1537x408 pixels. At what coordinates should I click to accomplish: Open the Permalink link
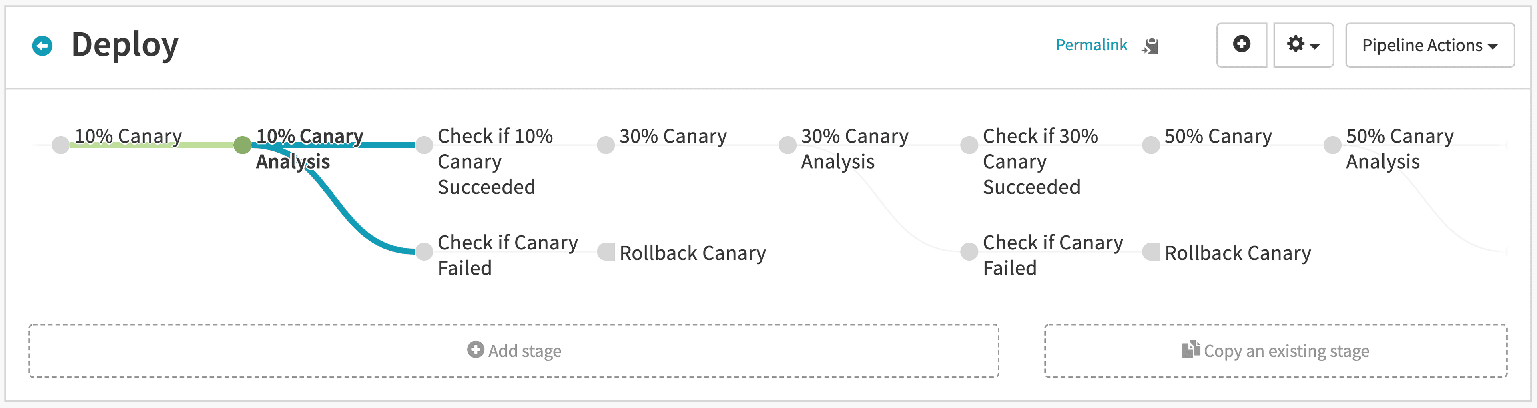(1091, 45)
